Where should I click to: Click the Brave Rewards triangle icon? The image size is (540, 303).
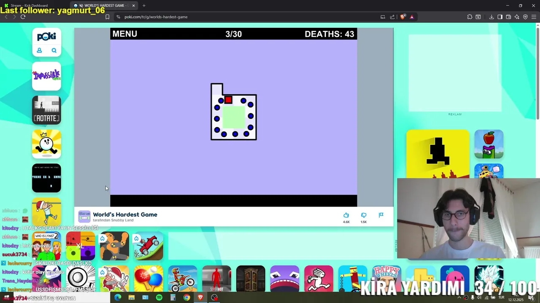412,17
